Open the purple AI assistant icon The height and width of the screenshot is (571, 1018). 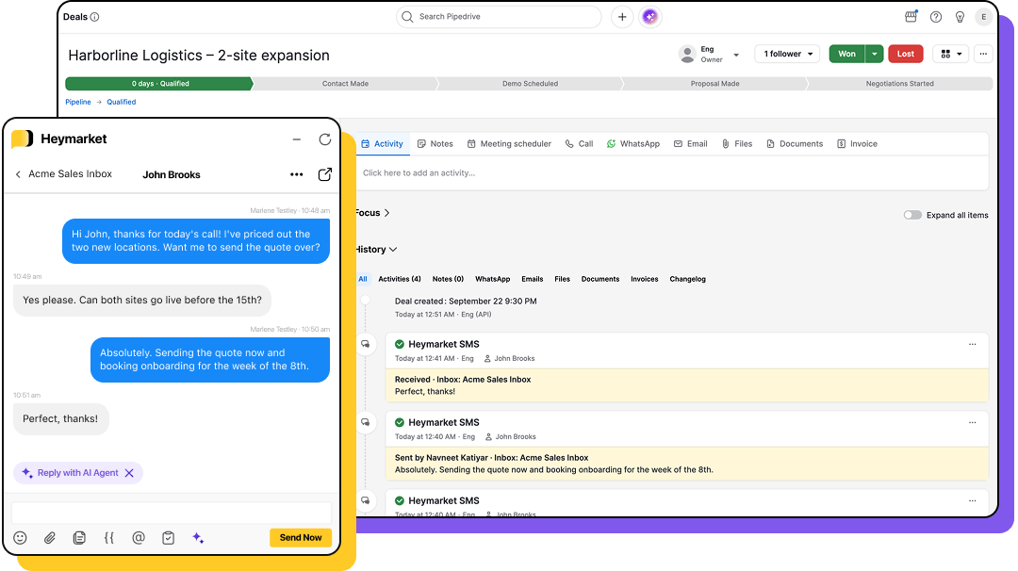[649, 17]
